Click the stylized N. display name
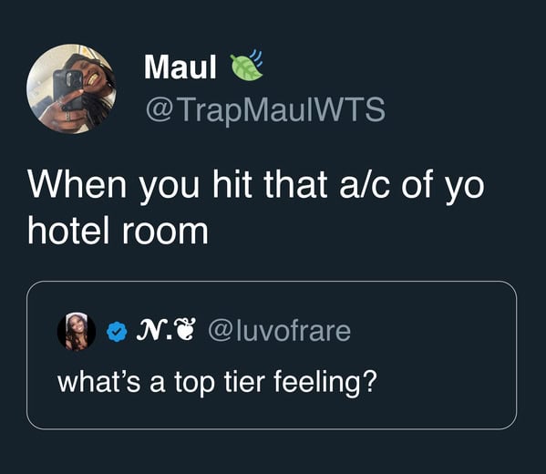The image size is (546, 474). pos(154,330)
